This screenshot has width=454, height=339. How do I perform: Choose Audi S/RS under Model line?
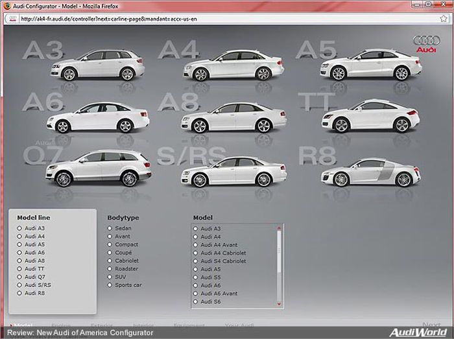pyautogui.click(x=34, y=285)
